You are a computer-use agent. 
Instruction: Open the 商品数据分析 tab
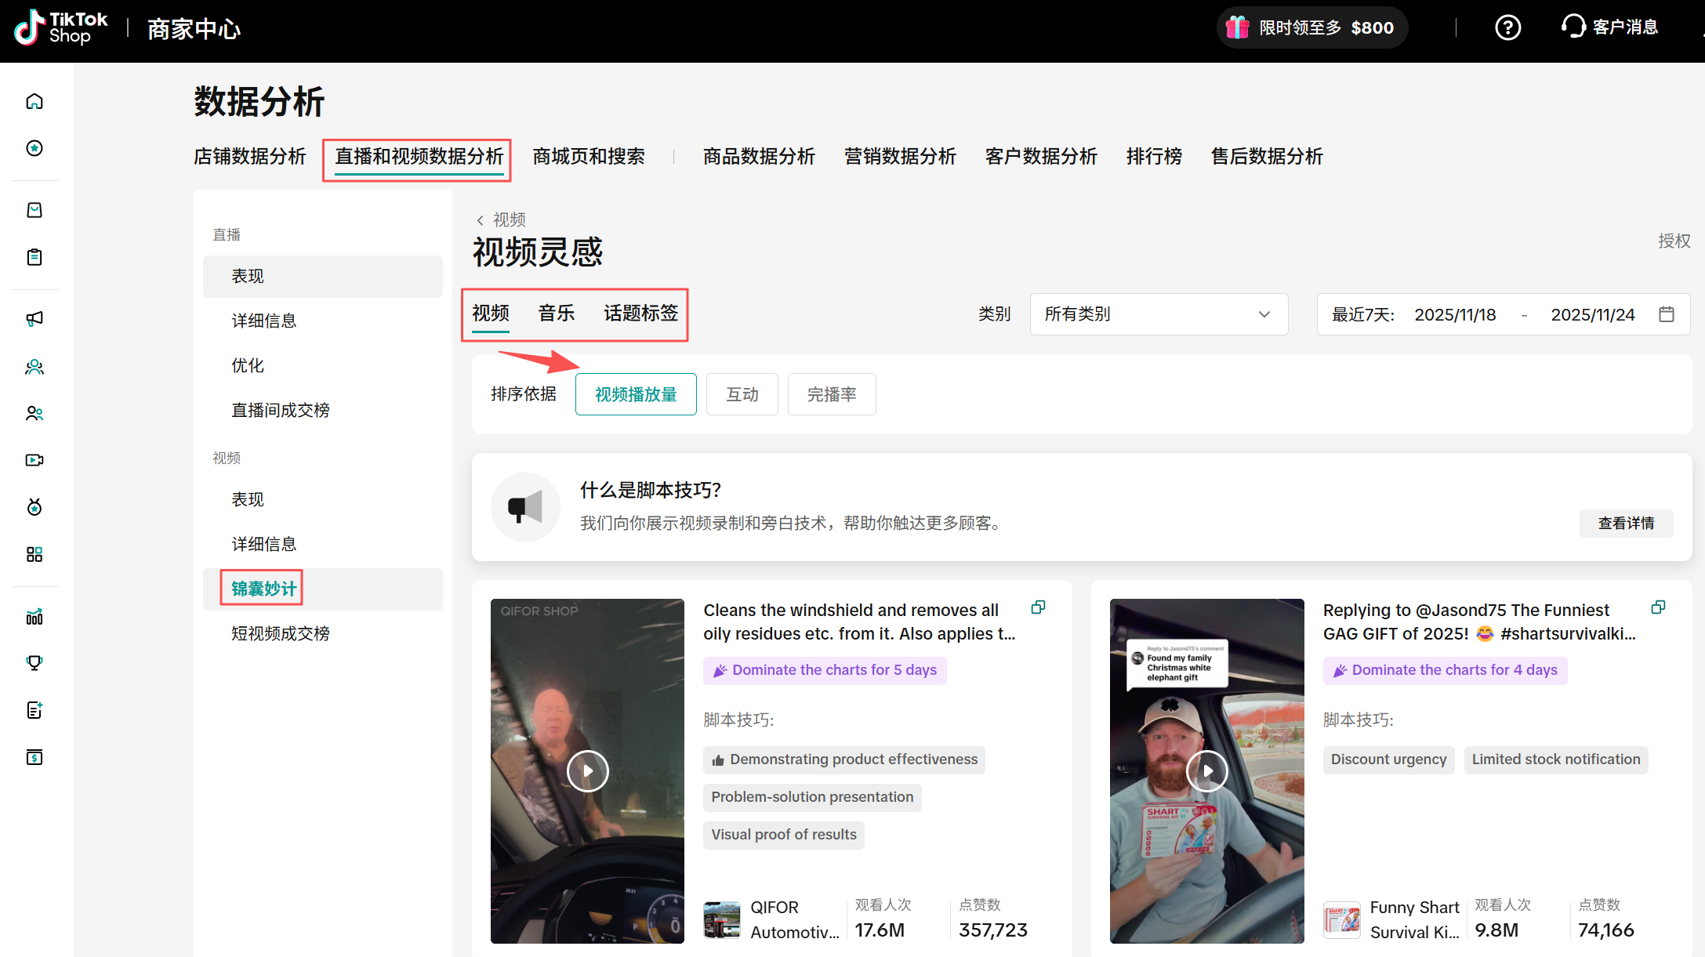click(x=759, y=157)
